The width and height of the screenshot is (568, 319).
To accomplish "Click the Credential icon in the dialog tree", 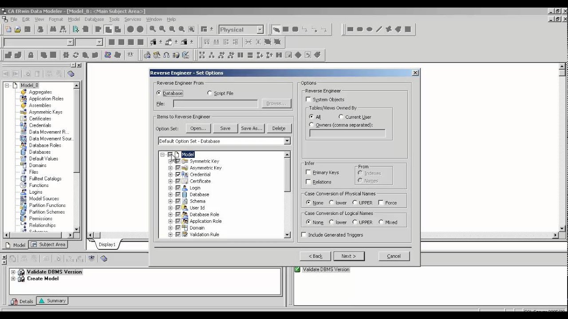I will point(185,175).
